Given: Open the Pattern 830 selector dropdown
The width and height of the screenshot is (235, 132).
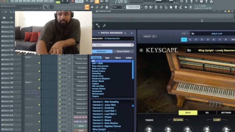Looking at the screenshot, I should coord(134,7).
